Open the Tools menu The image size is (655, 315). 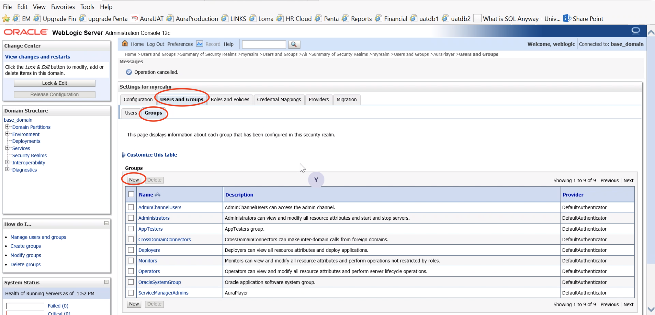coord(87,7)
